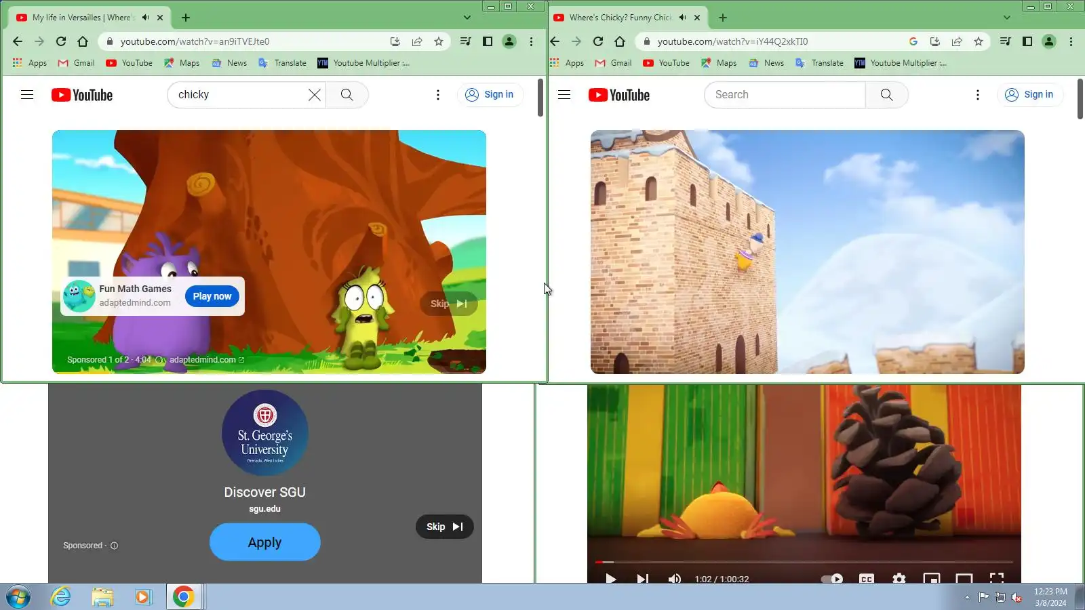Toggle autoplay in the lower video player
The height and width of the screenshot is (610, 1085).
click(832, 579)
